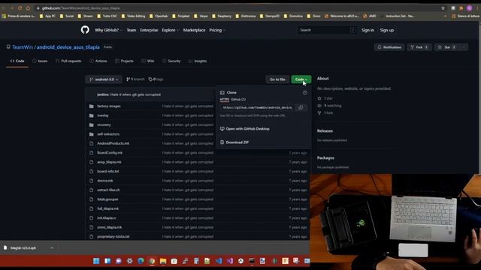Switch to the Insights tab
This screenshot has width=481, height=270.
[198, 61]
